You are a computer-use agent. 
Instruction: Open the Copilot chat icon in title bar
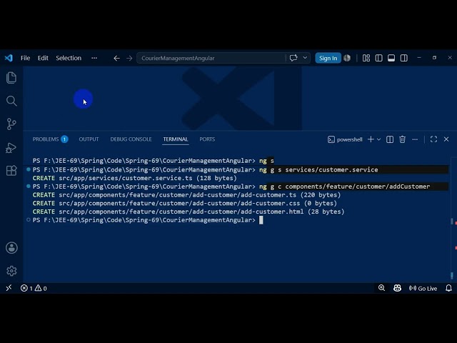(x=293, y=58)
